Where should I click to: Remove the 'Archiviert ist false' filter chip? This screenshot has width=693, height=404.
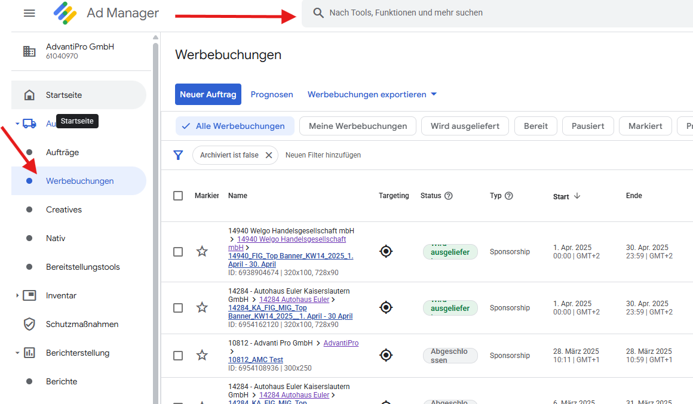[269, 155]
